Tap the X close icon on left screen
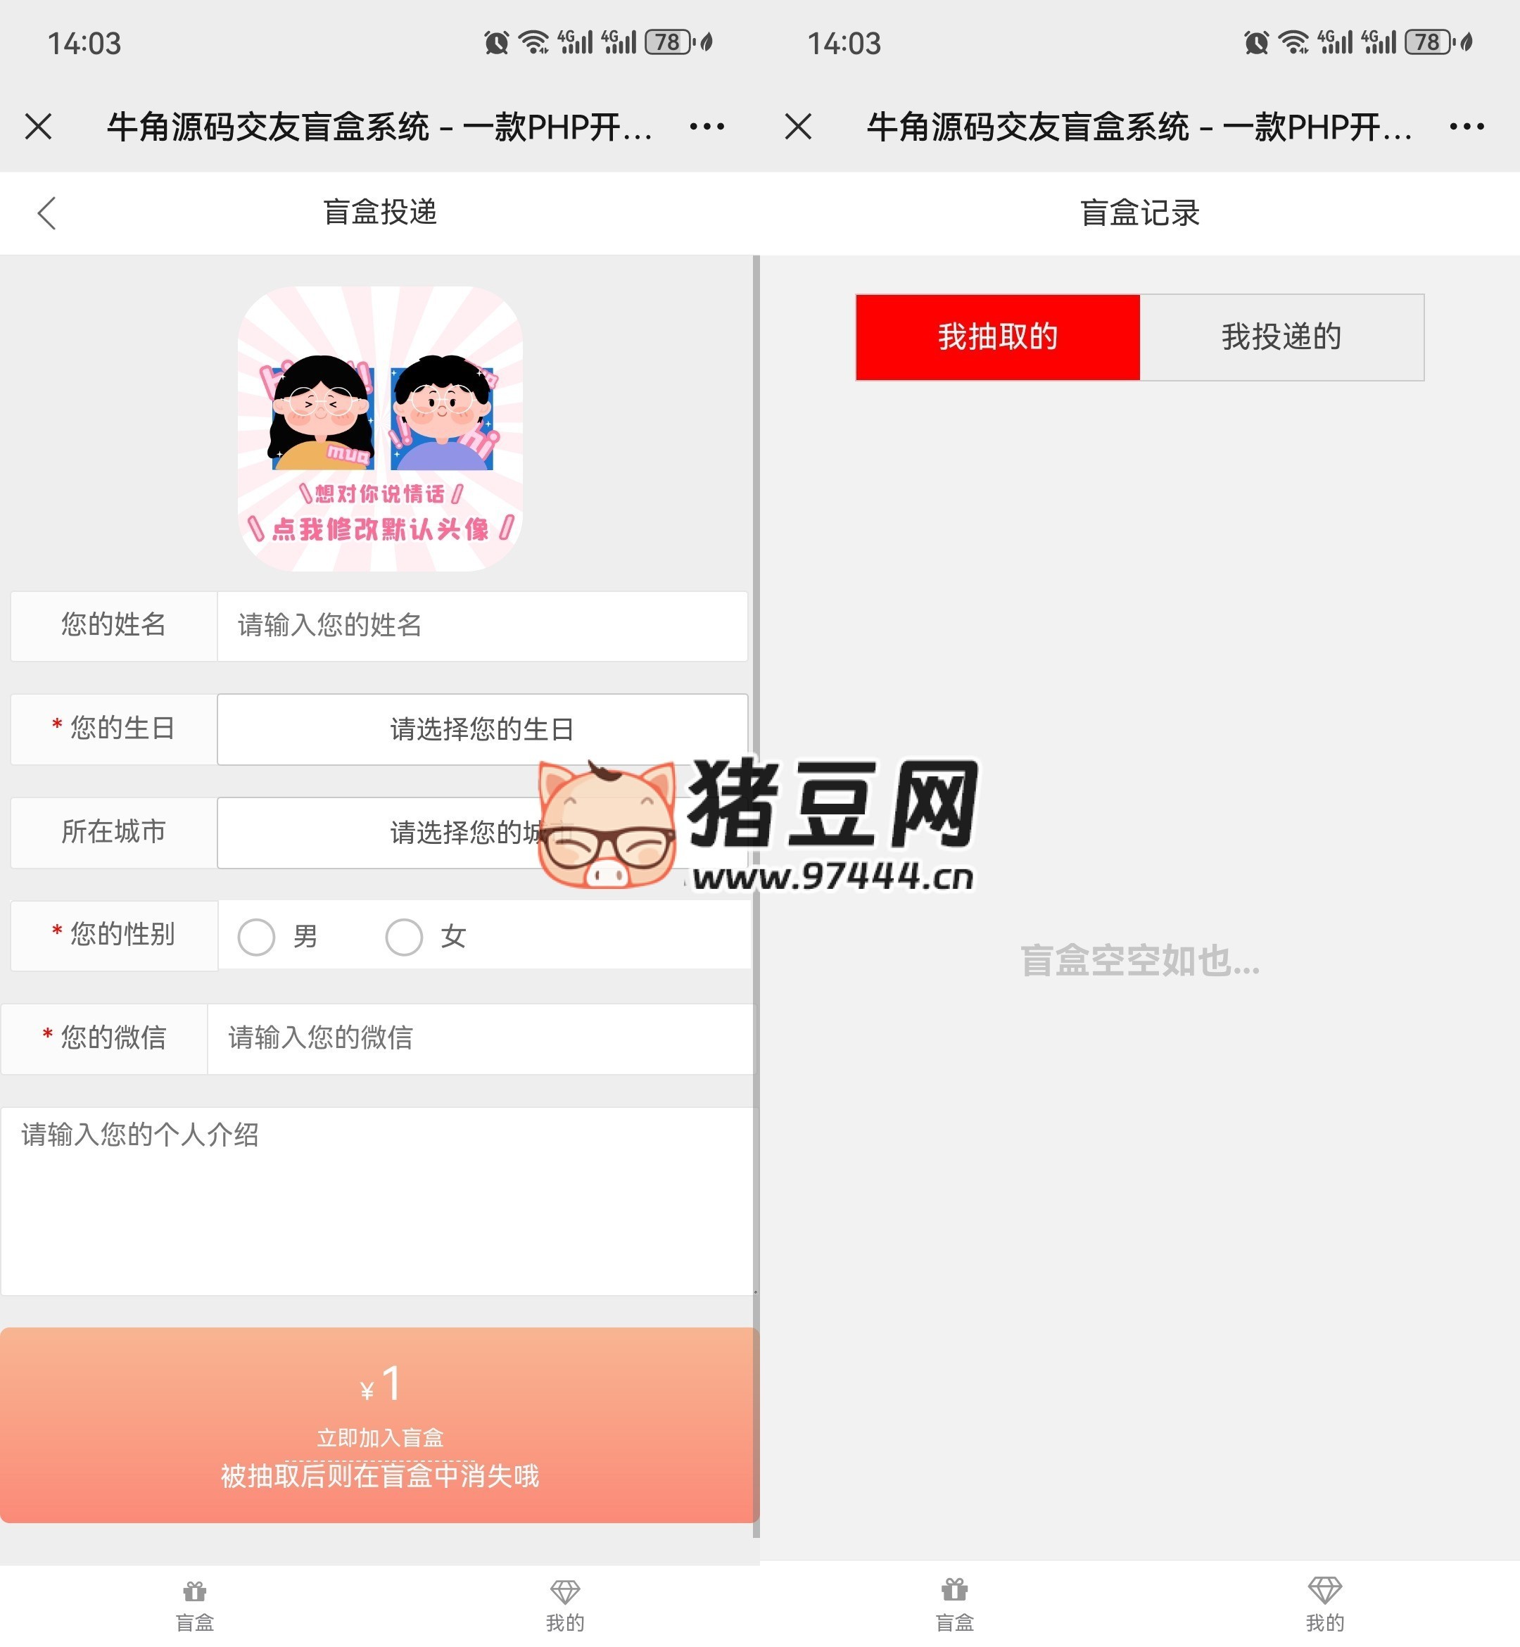 [x=39, y=127]
